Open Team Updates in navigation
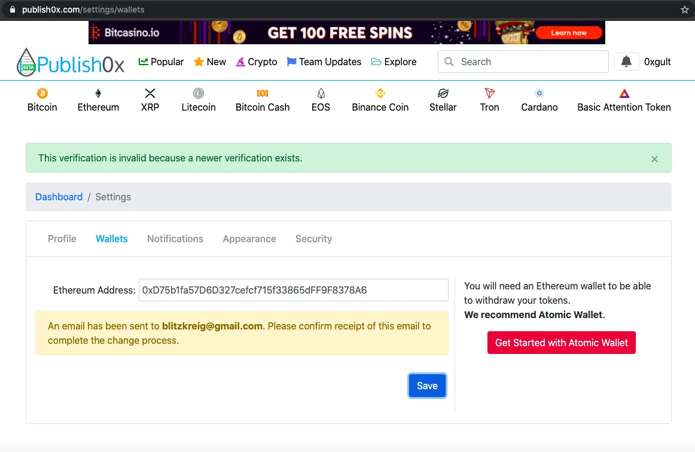The width and height of the screenshot is (695, 452). tap(324, 62)
